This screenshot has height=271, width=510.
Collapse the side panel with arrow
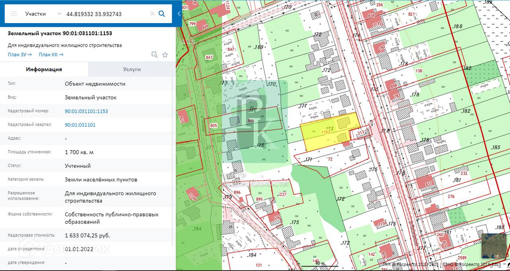click(x=179, y=14)
